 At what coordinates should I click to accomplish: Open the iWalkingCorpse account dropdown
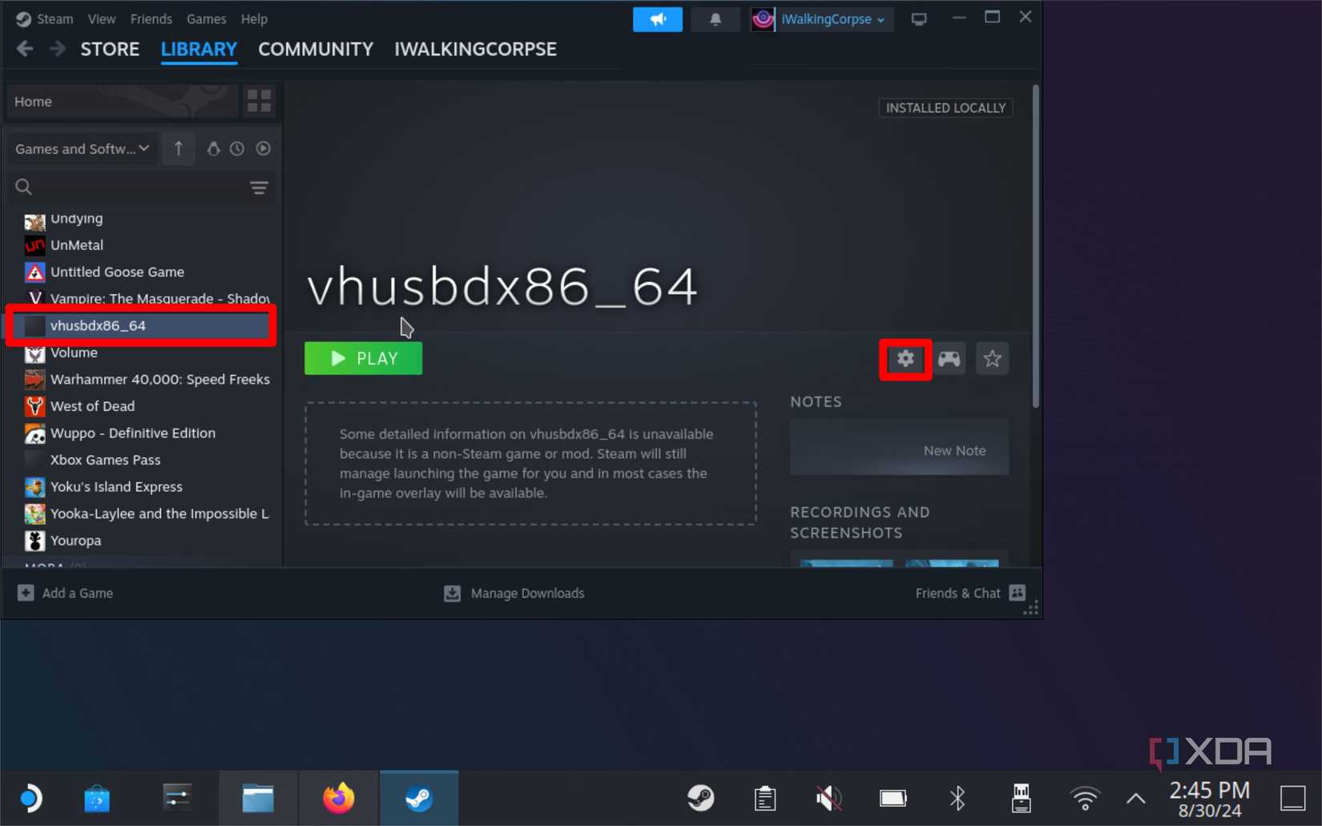pyautogui.click(x=820, y=19)
